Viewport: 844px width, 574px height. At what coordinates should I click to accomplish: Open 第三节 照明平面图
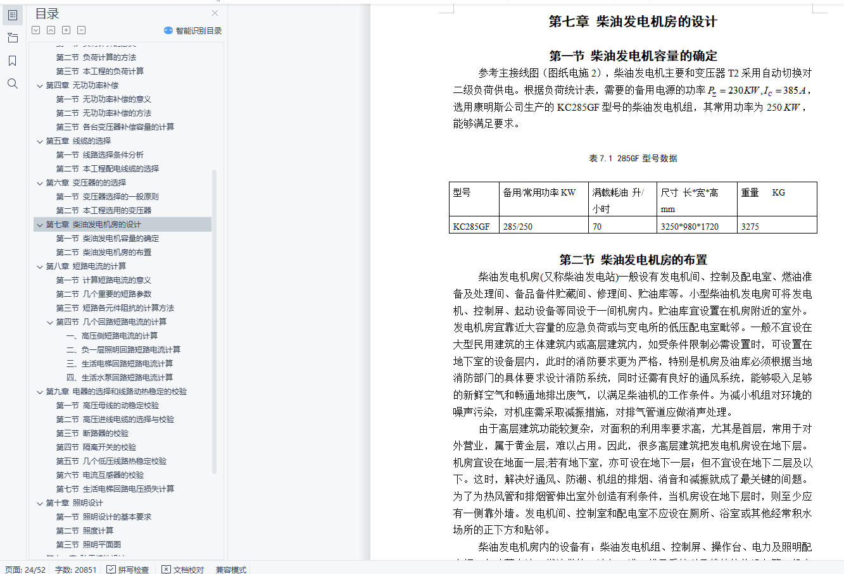pos(89,545)
